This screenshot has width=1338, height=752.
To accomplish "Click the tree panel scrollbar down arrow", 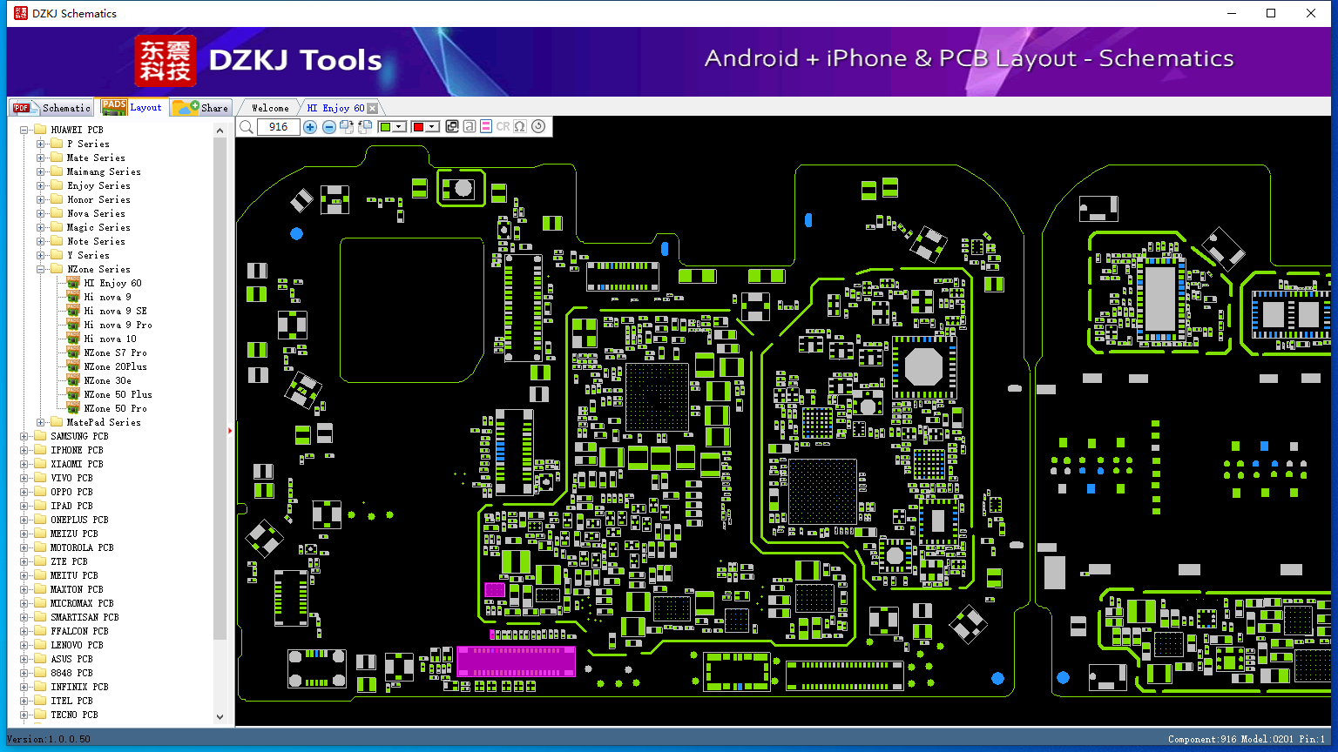I will [x=220, y=717].
